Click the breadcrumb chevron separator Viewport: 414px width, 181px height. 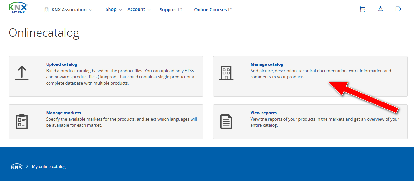pyautogui.click(x=27, y=166)
